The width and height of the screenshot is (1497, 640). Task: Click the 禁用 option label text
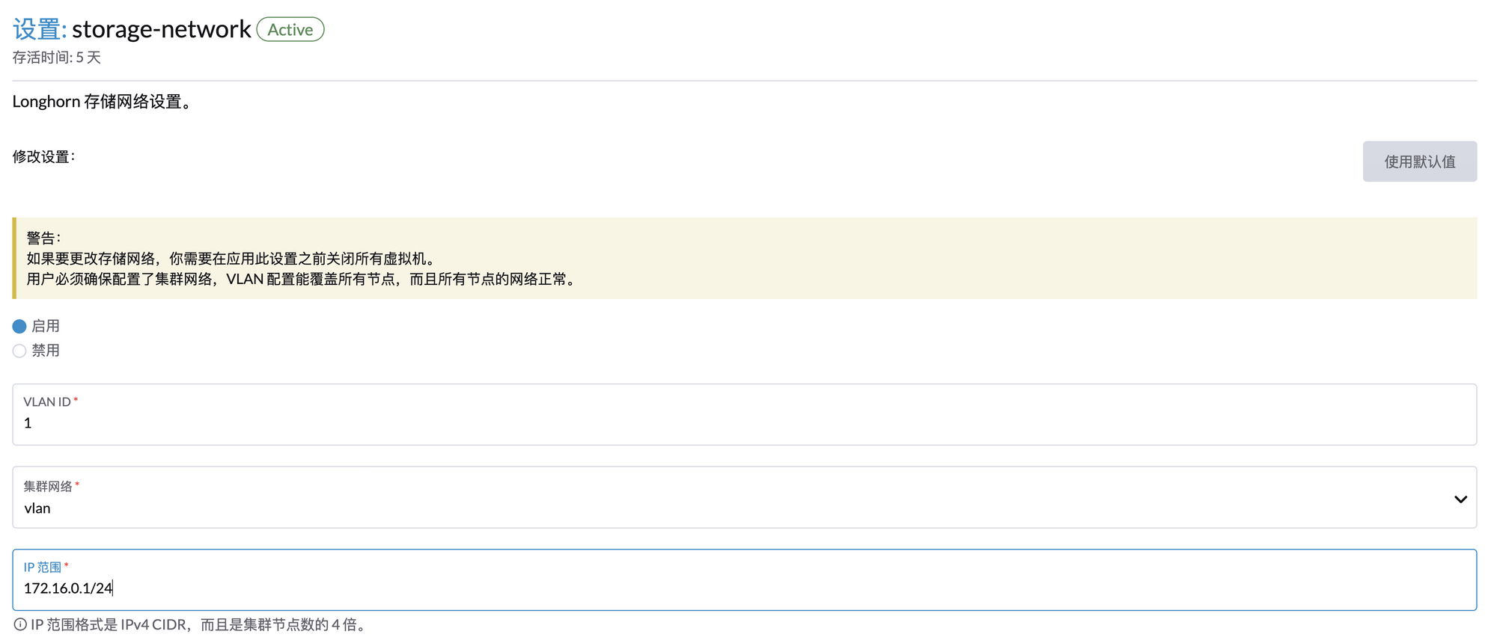(46, 351)
